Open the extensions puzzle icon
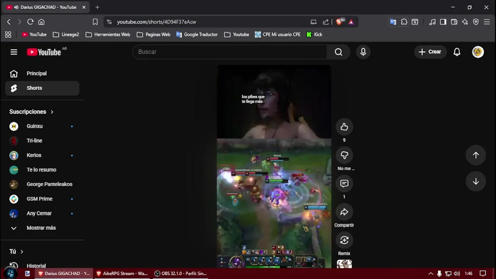496x279 pixels. pyautogui.click(x=404, y=22)
